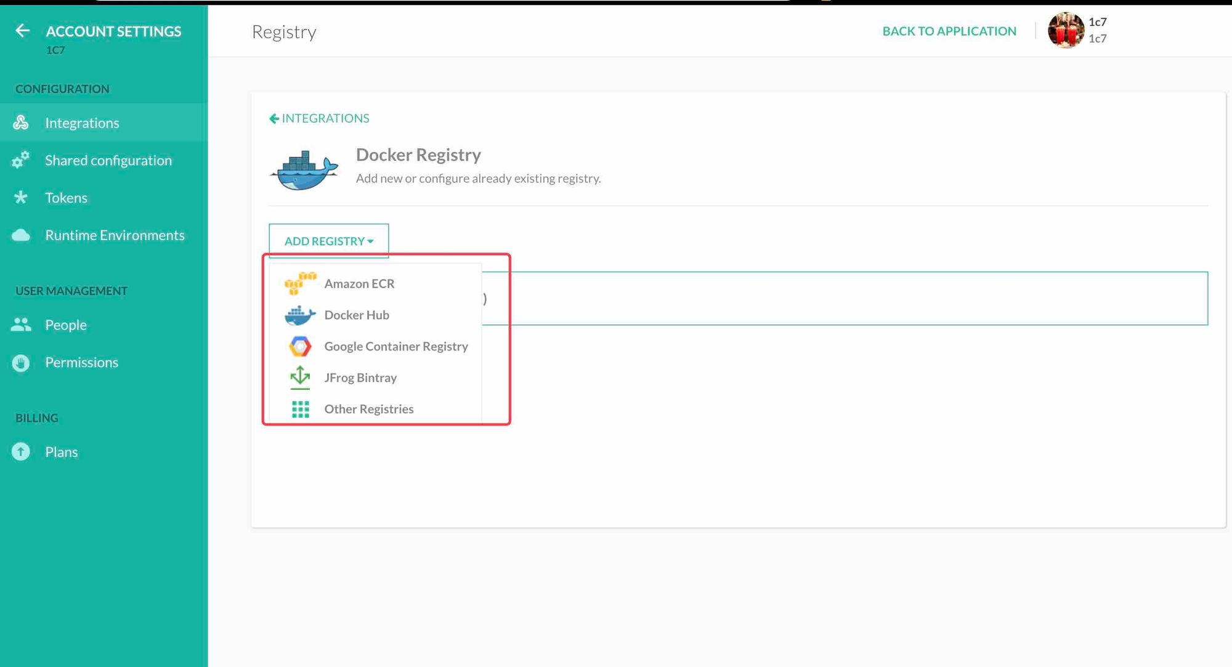This screenshot has width=1232, height=667.
Task: Click the back arrow beside Account Settings
Action: coord(22,31)
